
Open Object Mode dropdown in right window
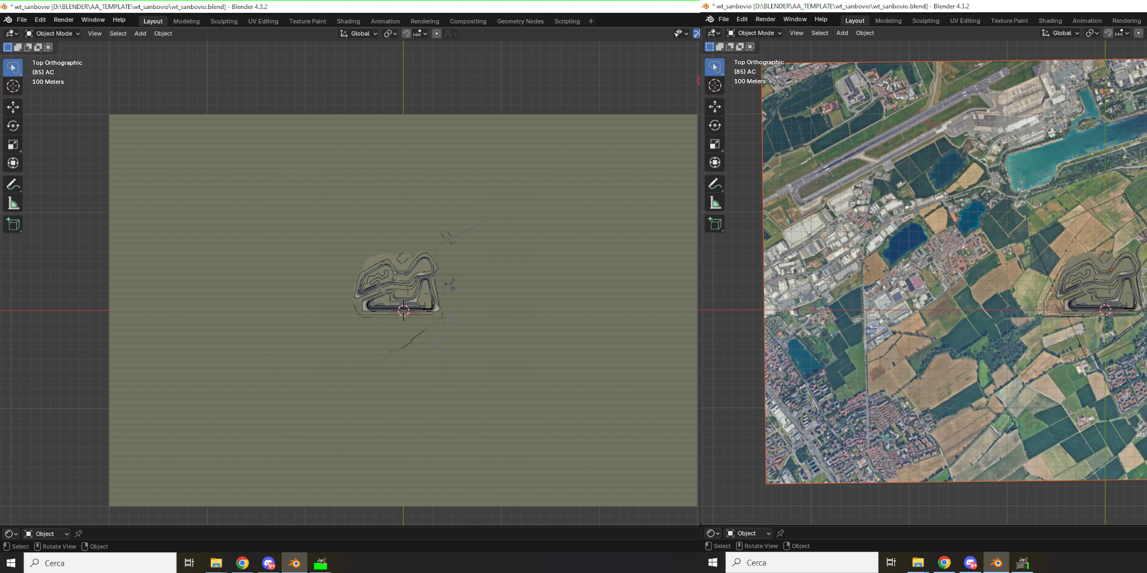coord(754,33)
